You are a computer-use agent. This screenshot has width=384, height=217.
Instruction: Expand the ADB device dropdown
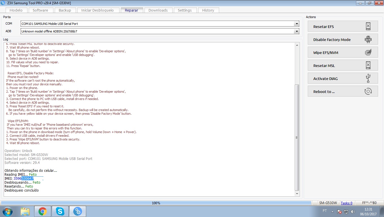[x=296, y=31]
